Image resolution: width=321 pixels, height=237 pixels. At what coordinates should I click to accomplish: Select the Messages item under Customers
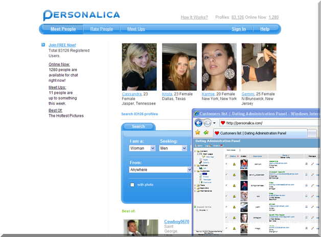point(207,180)
